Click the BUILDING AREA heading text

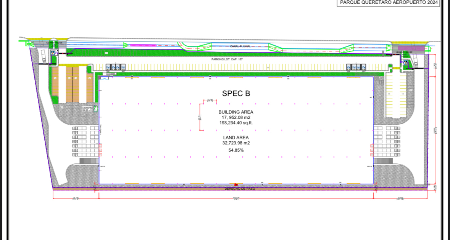coord(236,112)
